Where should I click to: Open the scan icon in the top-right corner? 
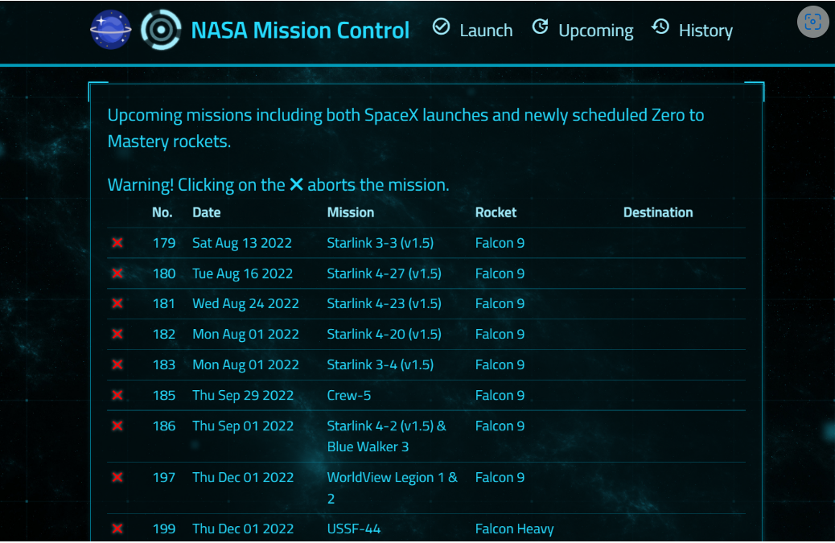pyautogui.click(x=812, y=21)
